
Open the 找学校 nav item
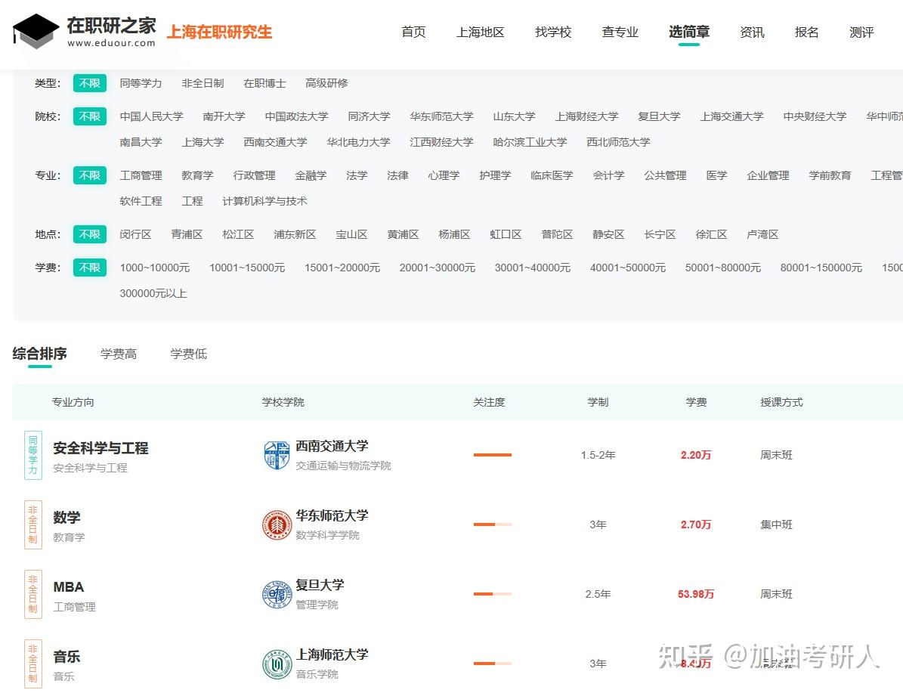pyautogui.click(x=553, y=32)
